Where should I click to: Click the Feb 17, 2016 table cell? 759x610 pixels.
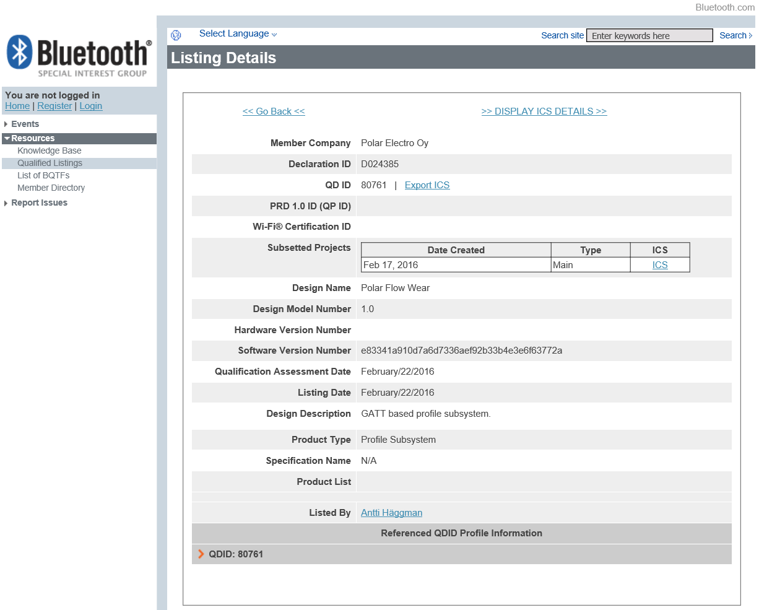pos(456,265)
